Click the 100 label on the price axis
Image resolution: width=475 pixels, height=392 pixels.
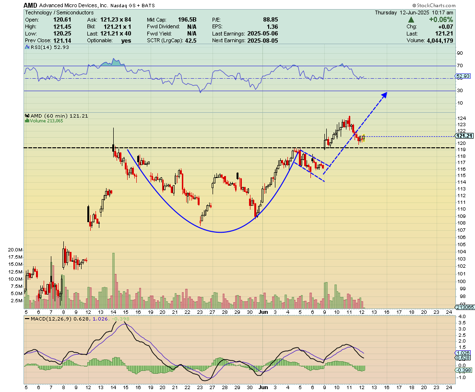click(x=462, y=281)
